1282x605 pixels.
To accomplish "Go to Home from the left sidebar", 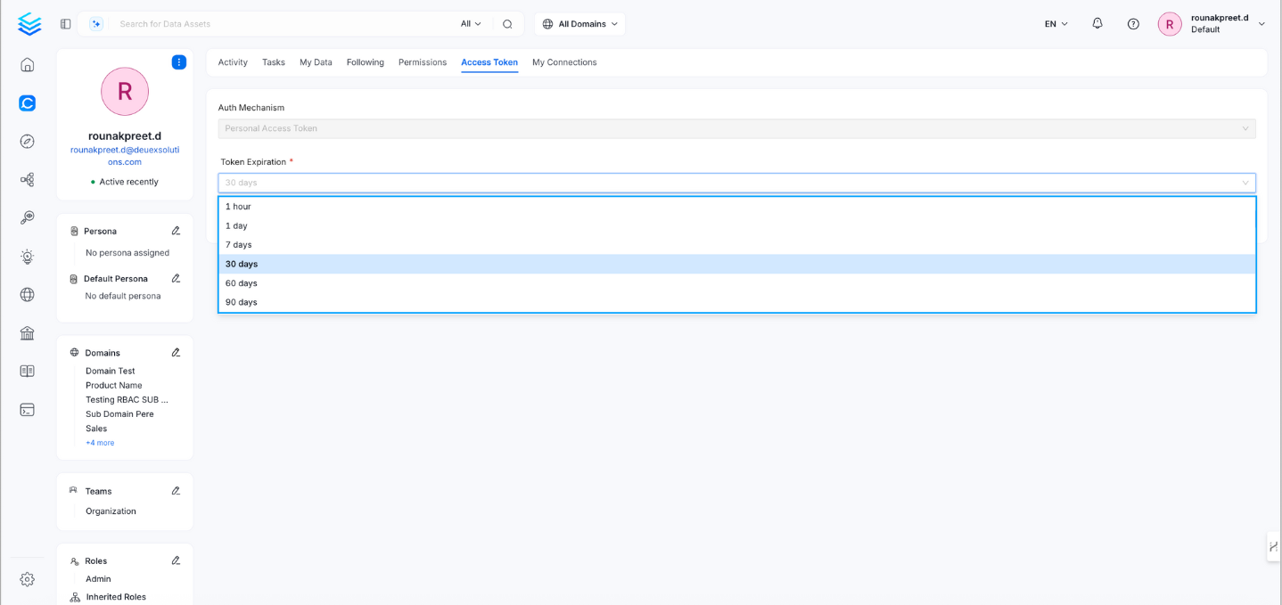I will (28, 65).
